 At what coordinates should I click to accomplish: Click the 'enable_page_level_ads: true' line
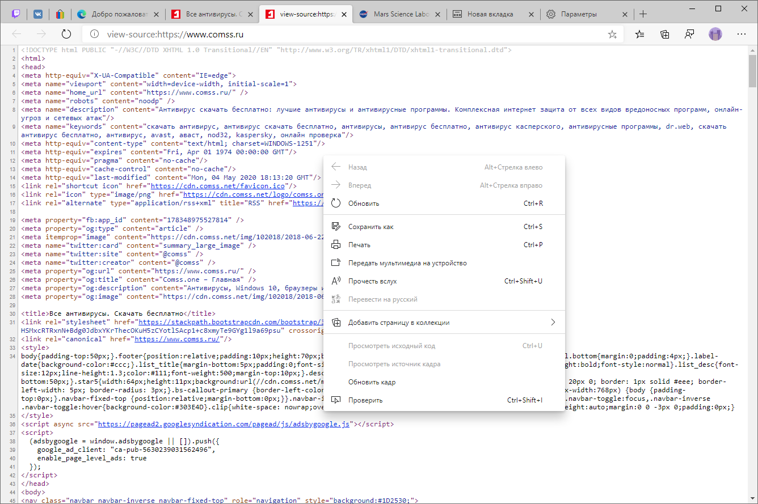pos(92,458)
